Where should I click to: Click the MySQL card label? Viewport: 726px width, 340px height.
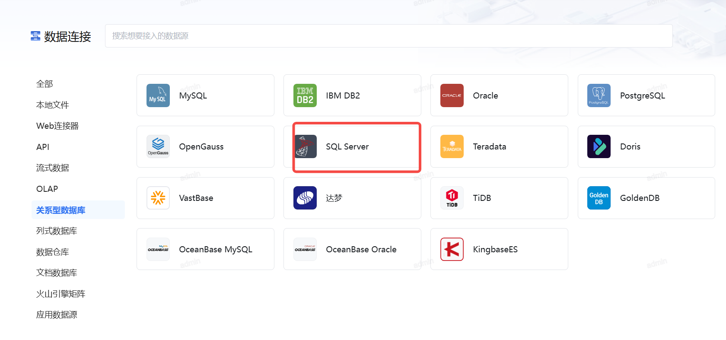[x=193, y=95]
